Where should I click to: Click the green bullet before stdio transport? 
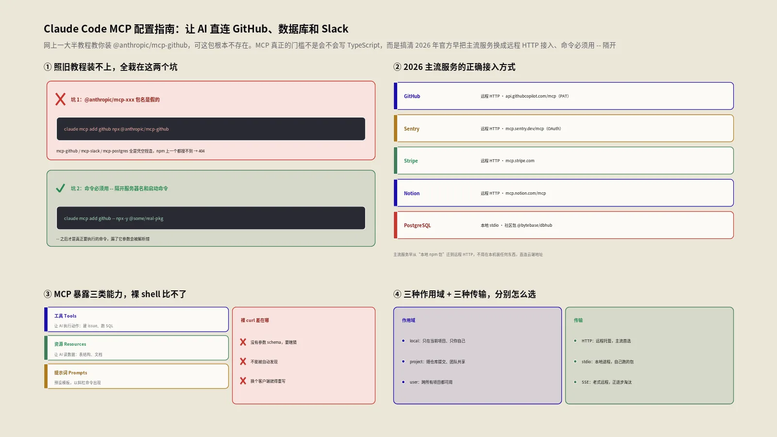575,362
